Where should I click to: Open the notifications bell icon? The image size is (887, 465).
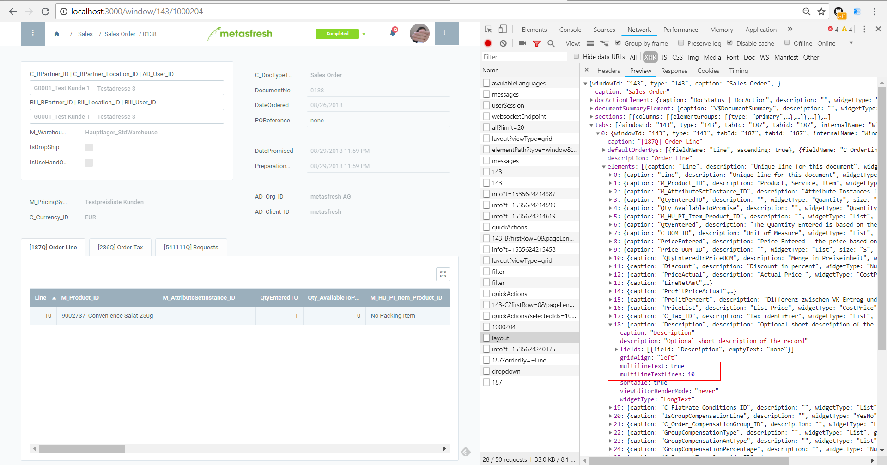coord(393,32)
